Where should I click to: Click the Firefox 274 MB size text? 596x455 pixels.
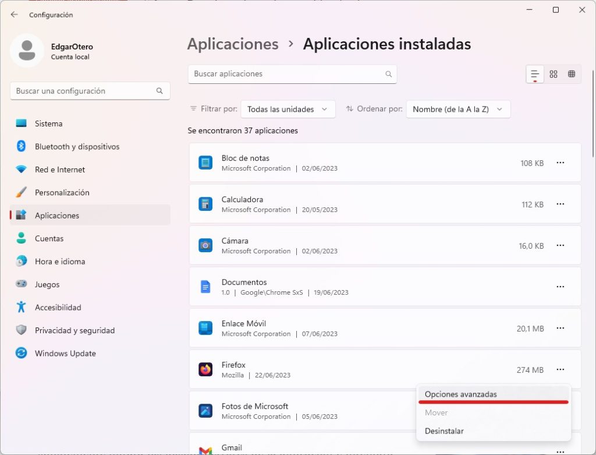tap(530, 370)
